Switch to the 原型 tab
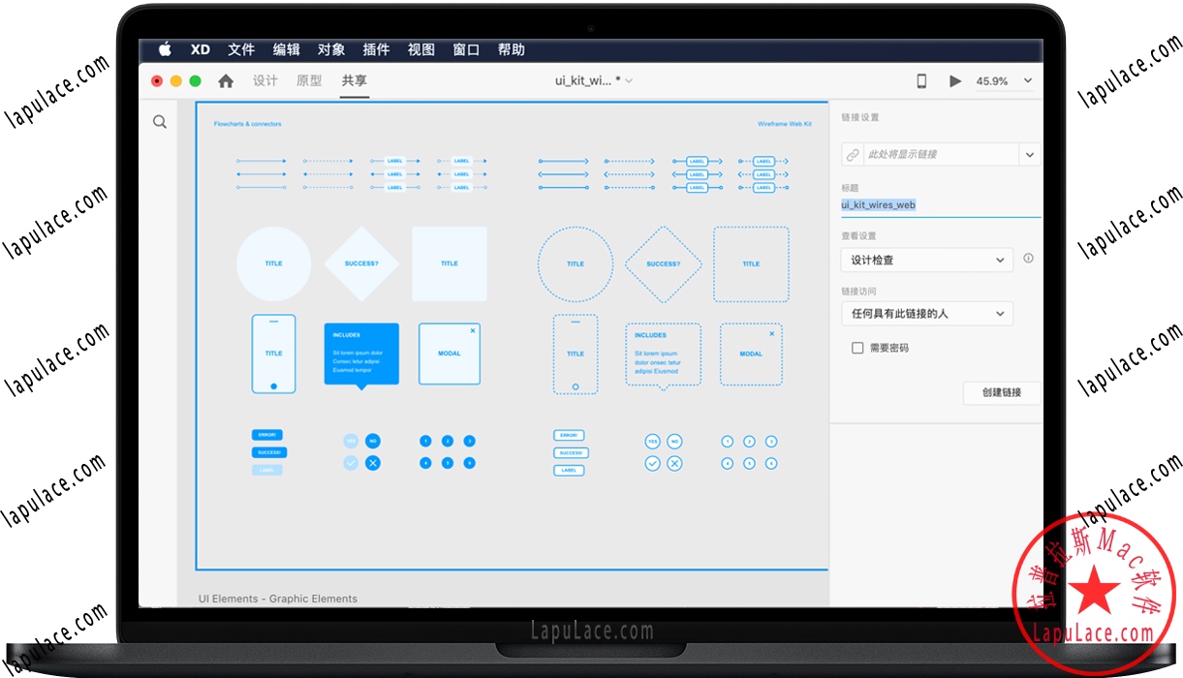Viewport: 1183px width, 678px height. click(308, 80)
